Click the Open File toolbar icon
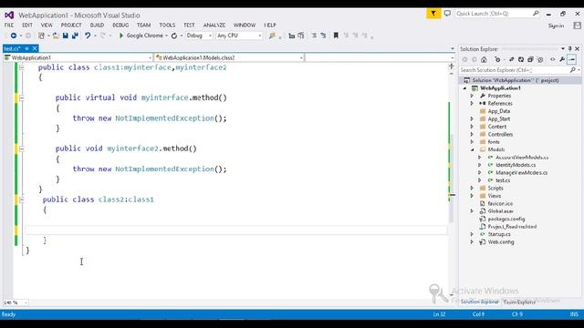The image size is (584, 328). click(x=56, y=36)
